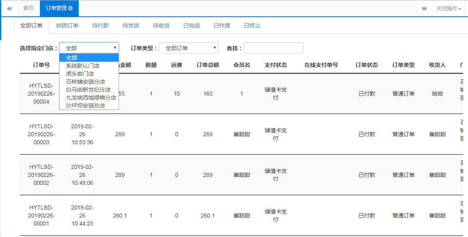Open the 全部订单 sub-tab
This screenshot has height=237, width=468.
coord(31,25)
